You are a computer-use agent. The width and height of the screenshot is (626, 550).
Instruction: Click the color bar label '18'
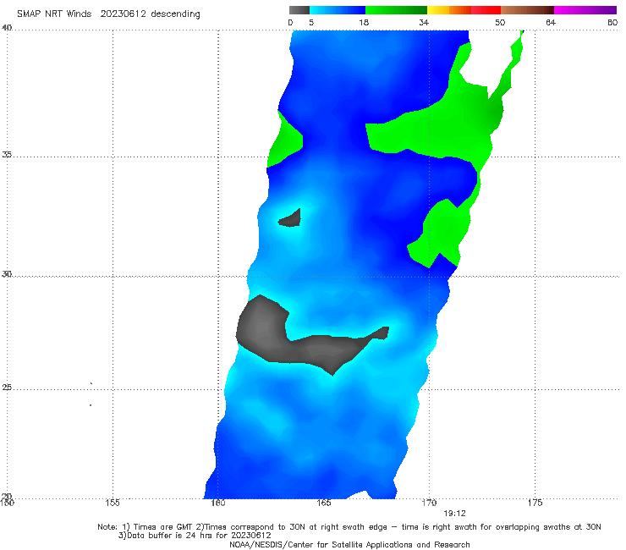364,23
